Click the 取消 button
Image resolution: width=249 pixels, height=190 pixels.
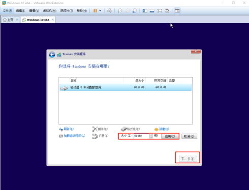coord(189,136)
